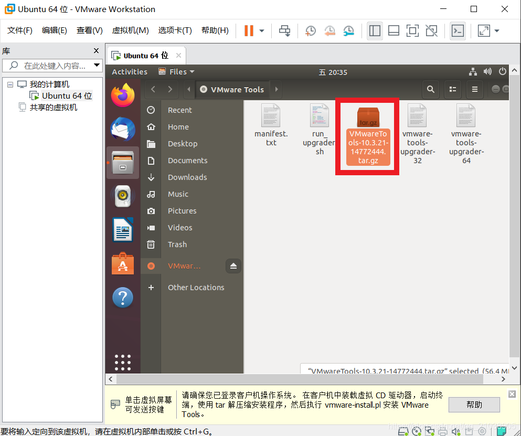Click the Files app dock icon
Image resolution: width=521 pixels, height=436 pixels.
pyautogui.click(x=123, y=163)
